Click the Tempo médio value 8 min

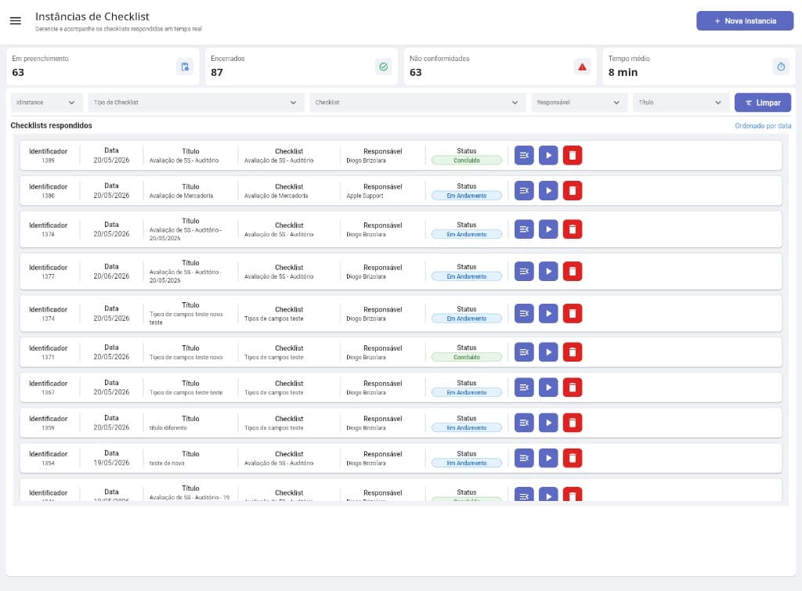click(x=623, y=73)
